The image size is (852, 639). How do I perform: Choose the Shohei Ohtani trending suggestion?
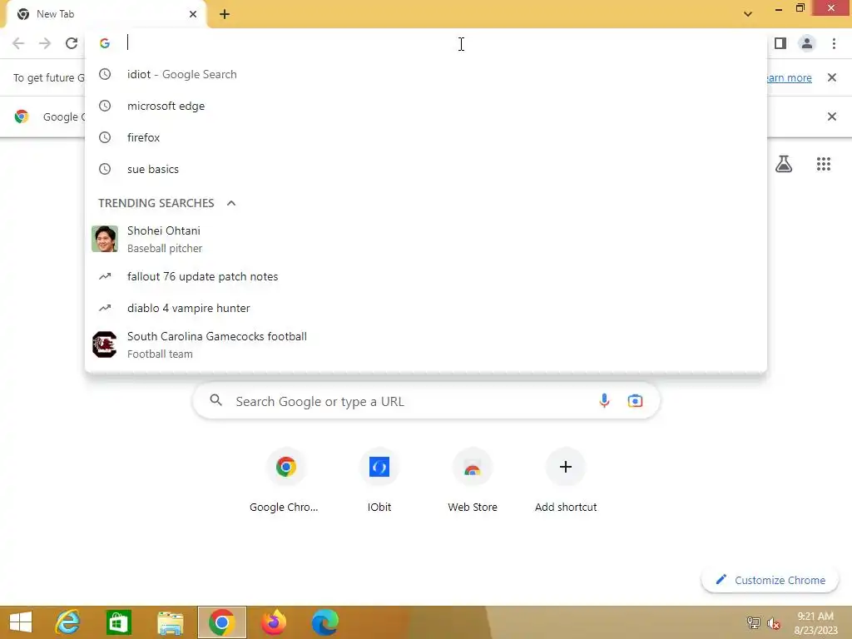(x=426, y=239)
